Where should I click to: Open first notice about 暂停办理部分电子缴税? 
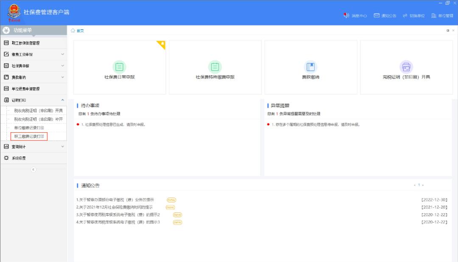[x=115, y=200]
